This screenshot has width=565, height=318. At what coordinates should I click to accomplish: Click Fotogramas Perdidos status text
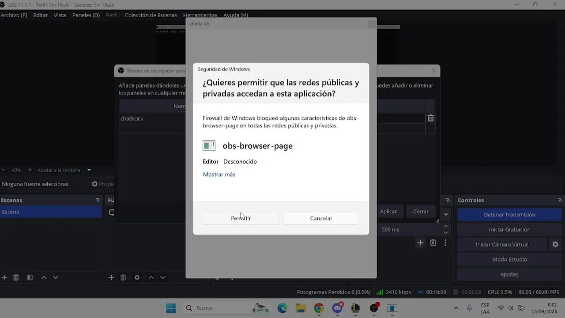pos(334,292)
